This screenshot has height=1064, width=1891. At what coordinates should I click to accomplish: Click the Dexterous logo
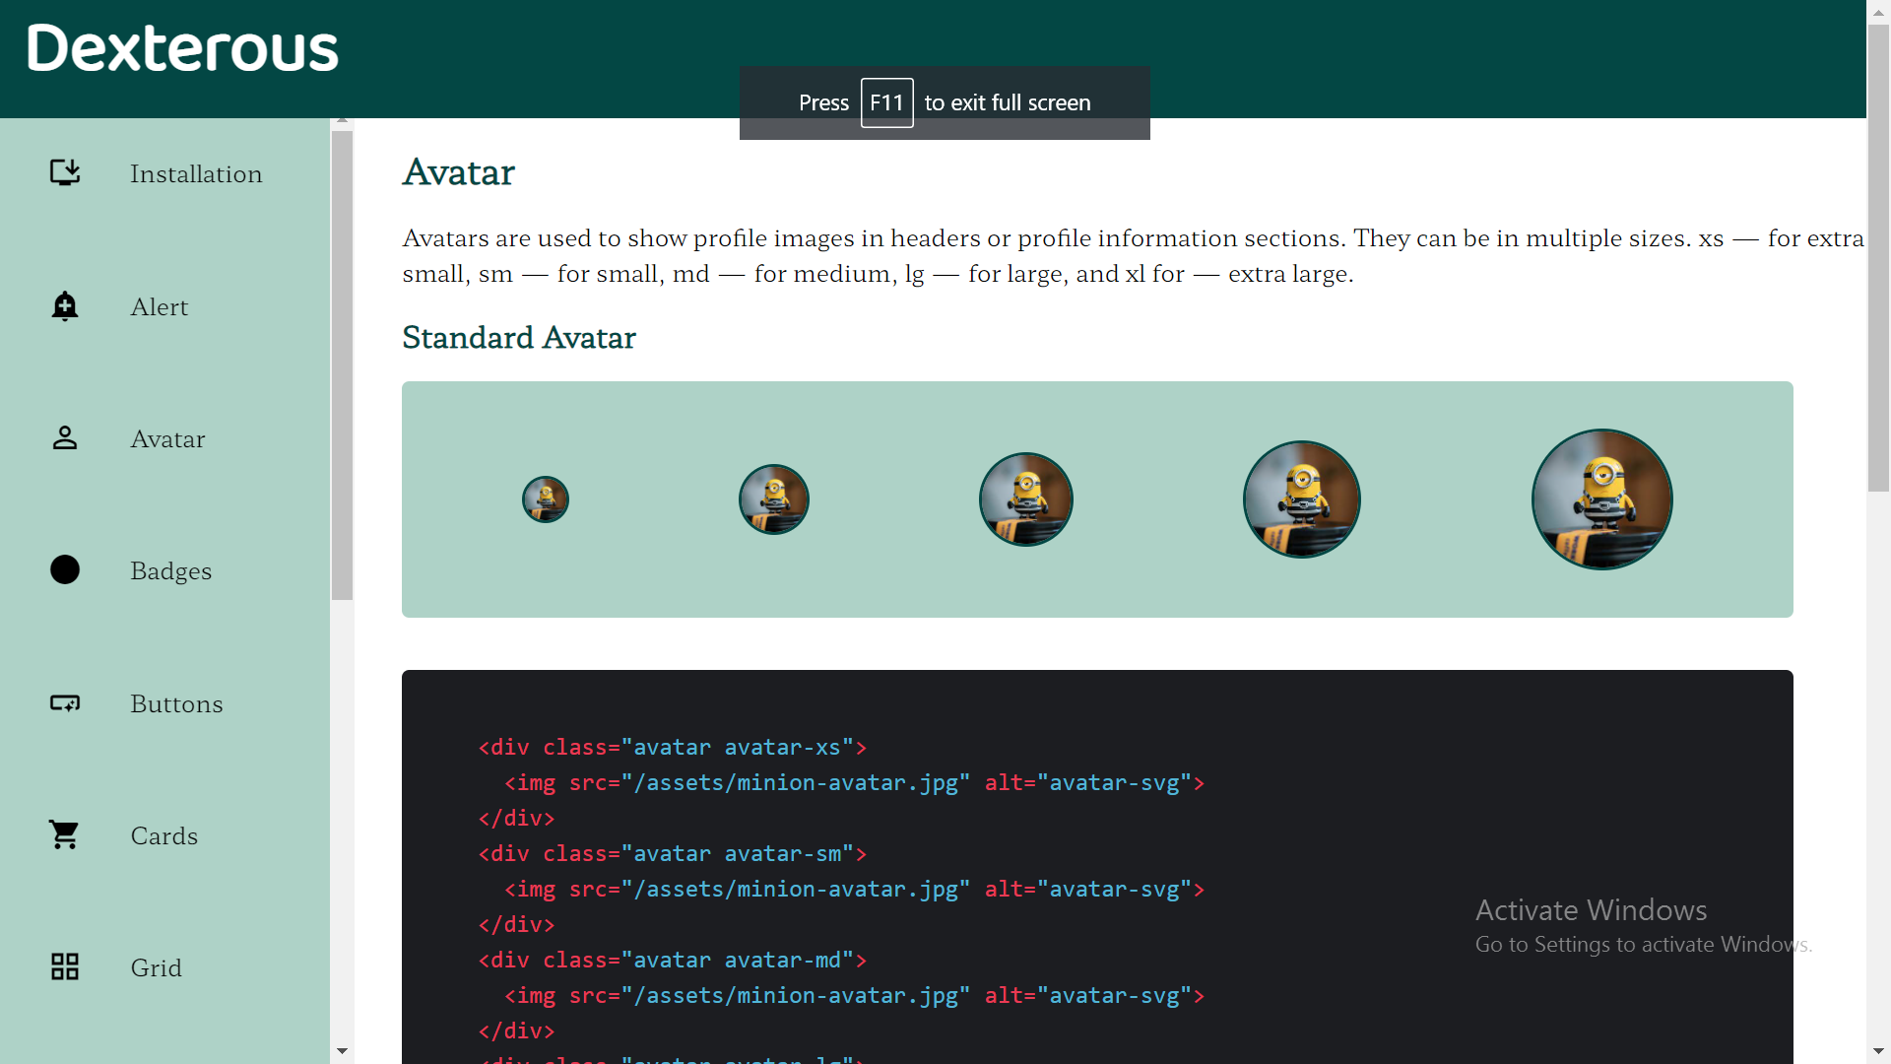pos(181,46)
